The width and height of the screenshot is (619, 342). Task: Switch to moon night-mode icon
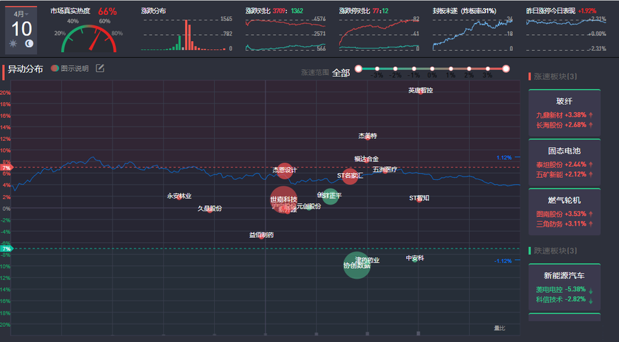coord(29,43)
